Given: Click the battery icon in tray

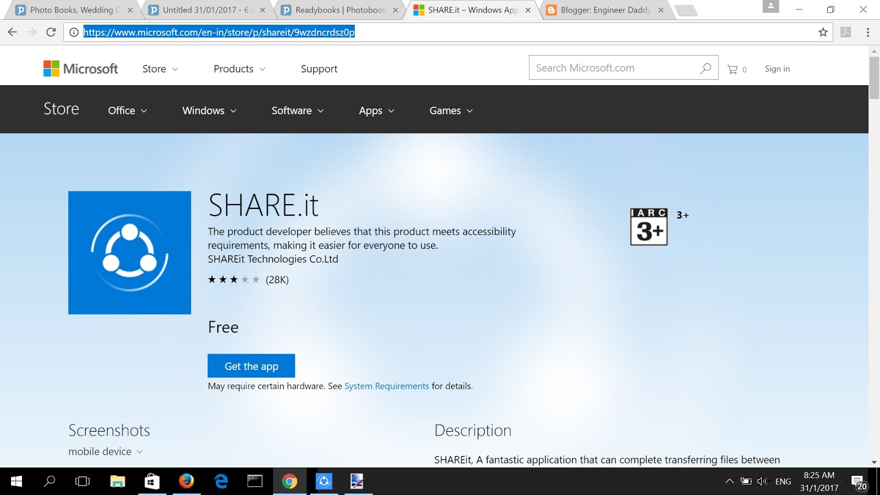Looking at the screenshot, I should pos(746,481).
